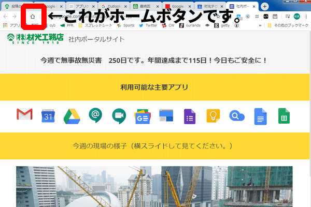Click the circular info bookmark icon
This screenshot has width=311, height=207.
236,25
